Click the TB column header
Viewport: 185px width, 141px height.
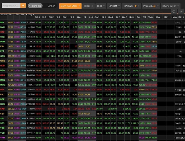(144, 17)
